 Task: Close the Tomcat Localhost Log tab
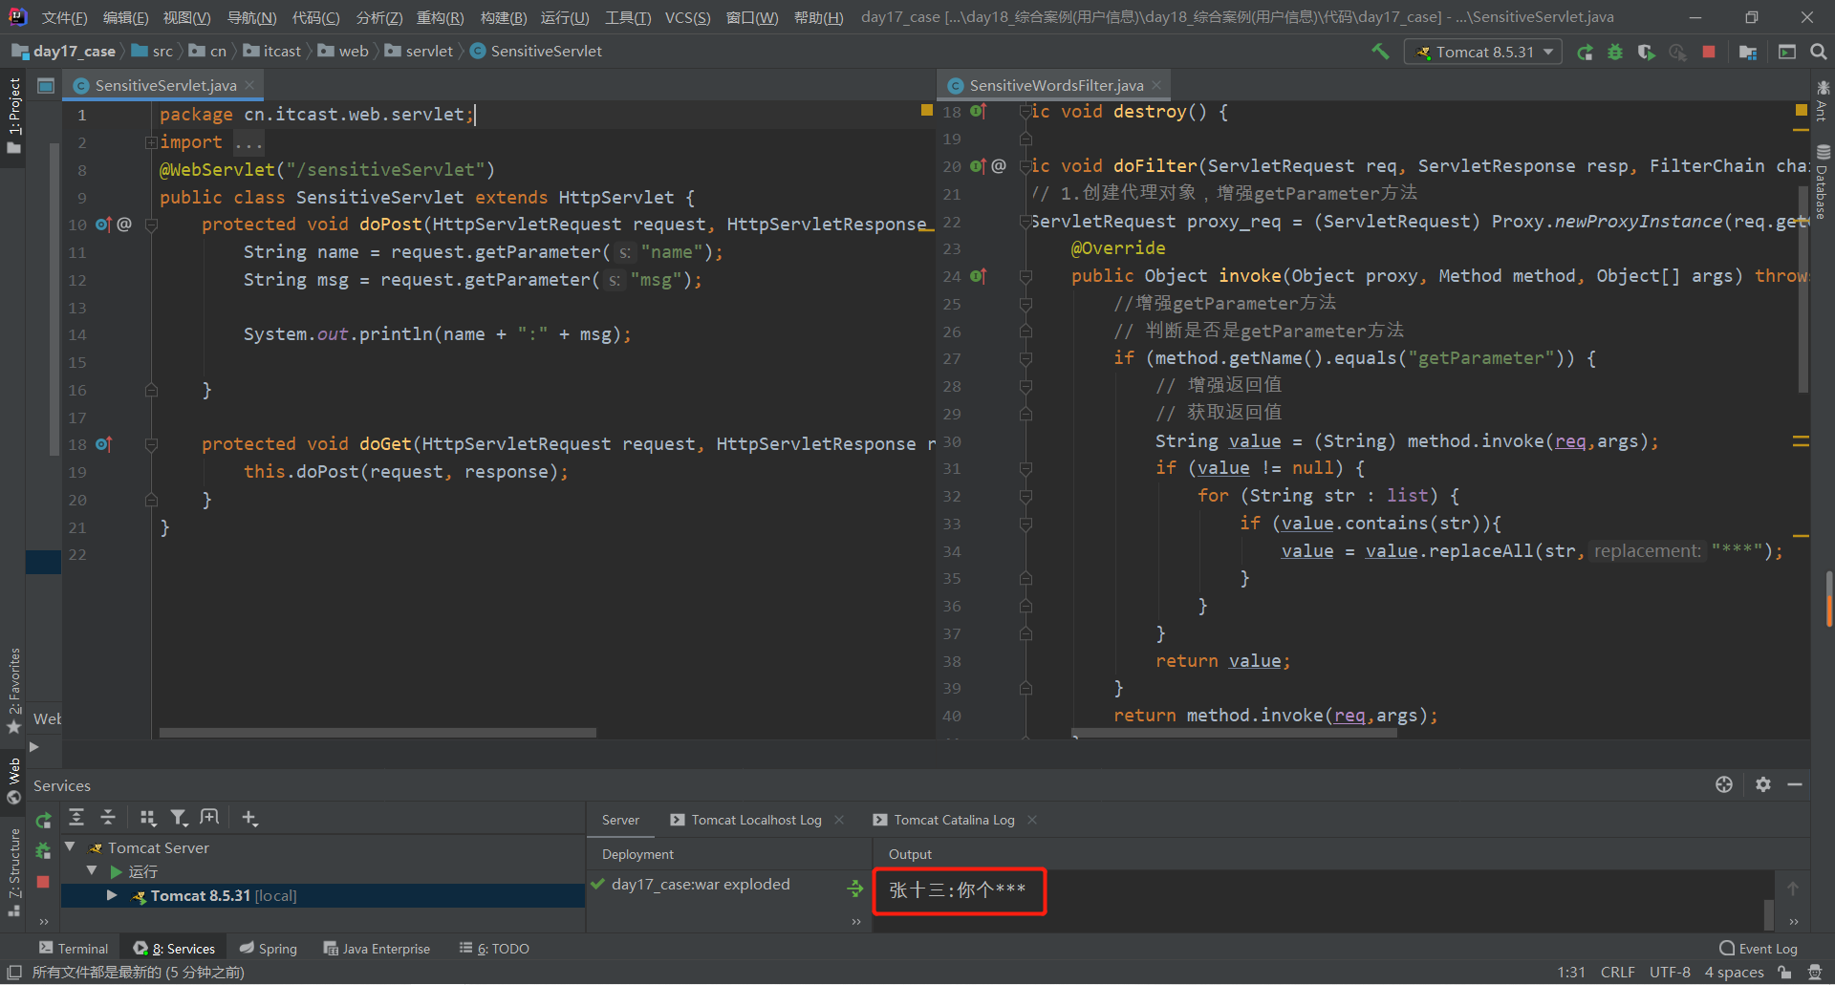[839, 820]
